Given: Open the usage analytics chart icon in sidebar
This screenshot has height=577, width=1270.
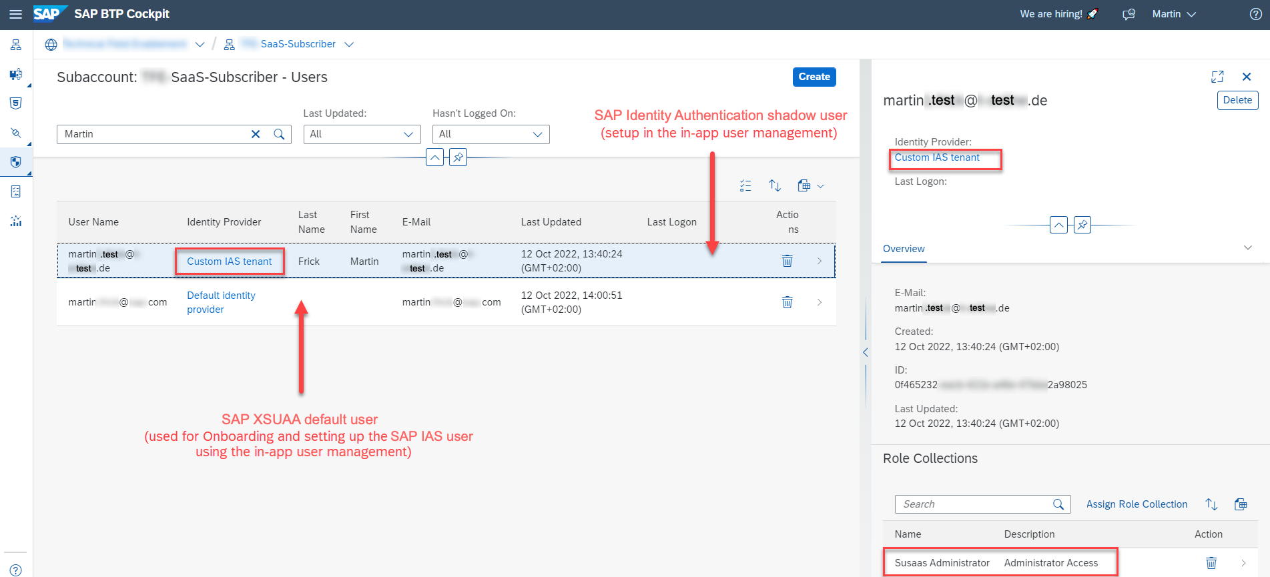Looking at the screenshot, I should (16, 221).
